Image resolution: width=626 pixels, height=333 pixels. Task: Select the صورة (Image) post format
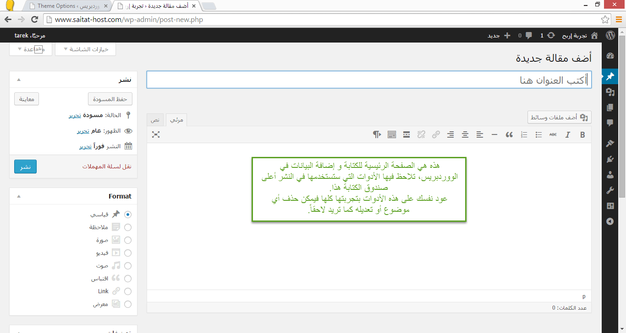coord(128,240)
